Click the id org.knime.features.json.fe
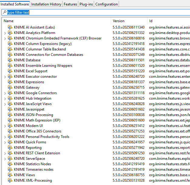This screenshot has height=185, width=190. pyautogui.click(x=169, y=115)
